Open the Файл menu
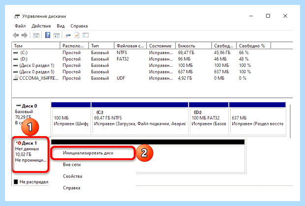Image resolution: width=305 pixels, height=206 pixels. (x=20, y=26)
